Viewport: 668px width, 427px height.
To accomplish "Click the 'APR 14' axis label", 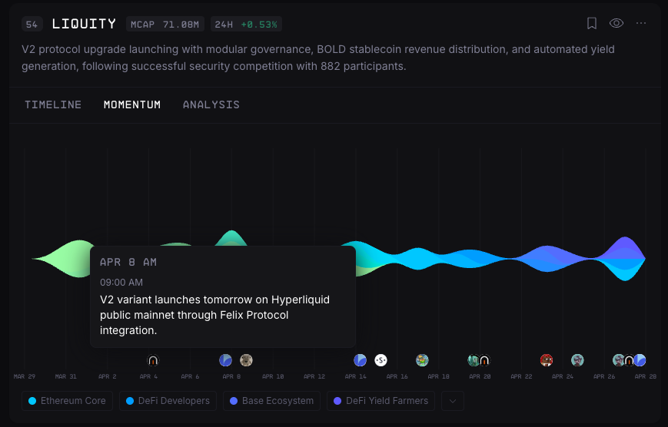I will click(356, 376).
